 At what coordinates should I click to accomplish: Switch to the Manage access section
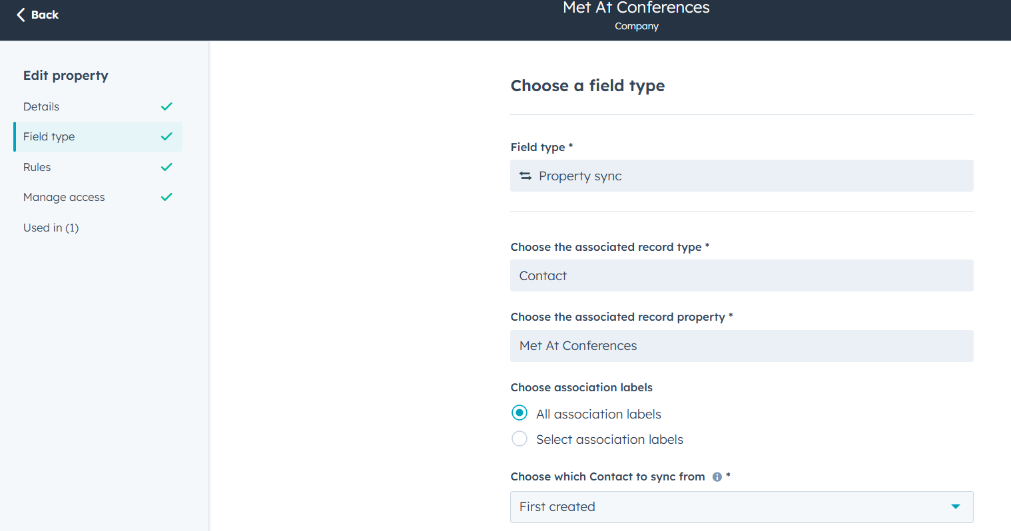[64, 197]
